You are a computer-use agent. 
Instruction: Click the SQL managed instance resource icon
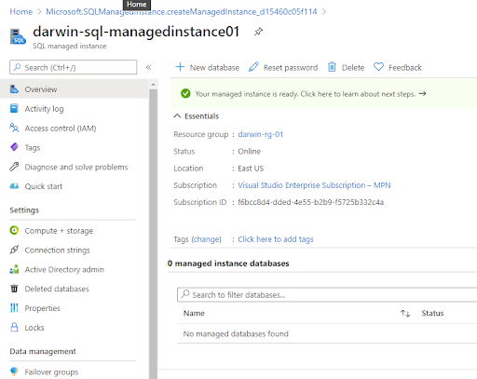pos(18,36)
